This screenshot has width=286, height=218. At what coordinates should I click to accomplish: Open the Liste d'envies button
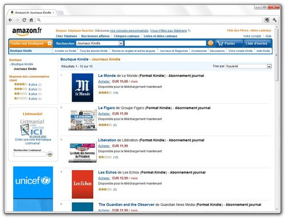[x=257, y=43]
